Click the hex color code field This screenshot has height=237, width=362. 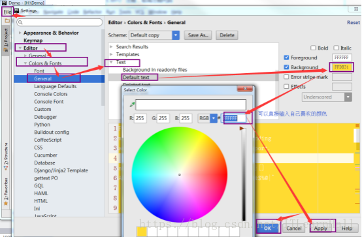(234, 118)
